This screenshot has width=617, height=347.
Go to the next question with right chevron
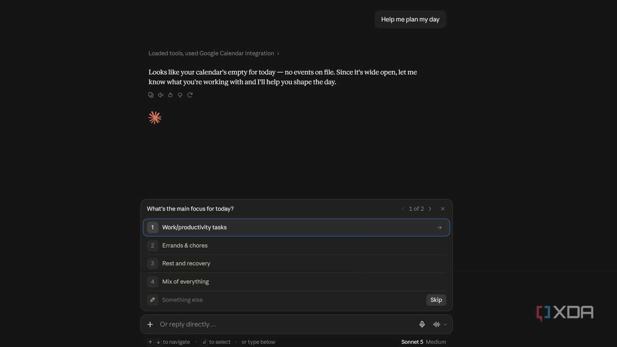coord(430,209)
